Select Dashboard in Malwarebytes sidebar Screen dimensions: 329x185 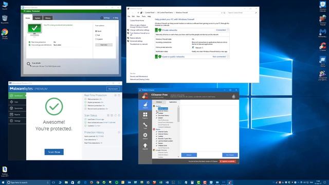pyautogui.click(x=17, y=96)
